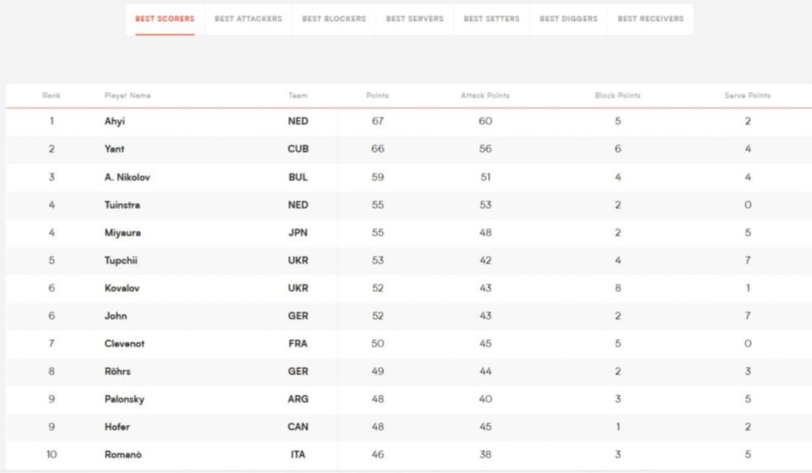This screenshot has width=812, height=473.
Task: Open A. Nikolov's player entry
Action: tap(127, 177)
